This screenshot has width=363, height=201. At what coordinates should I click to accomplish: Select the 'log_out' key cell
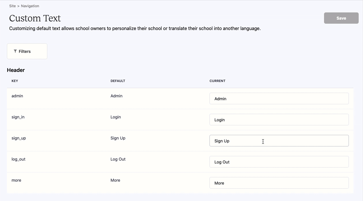pyautogui.click(x=18, y=159)
